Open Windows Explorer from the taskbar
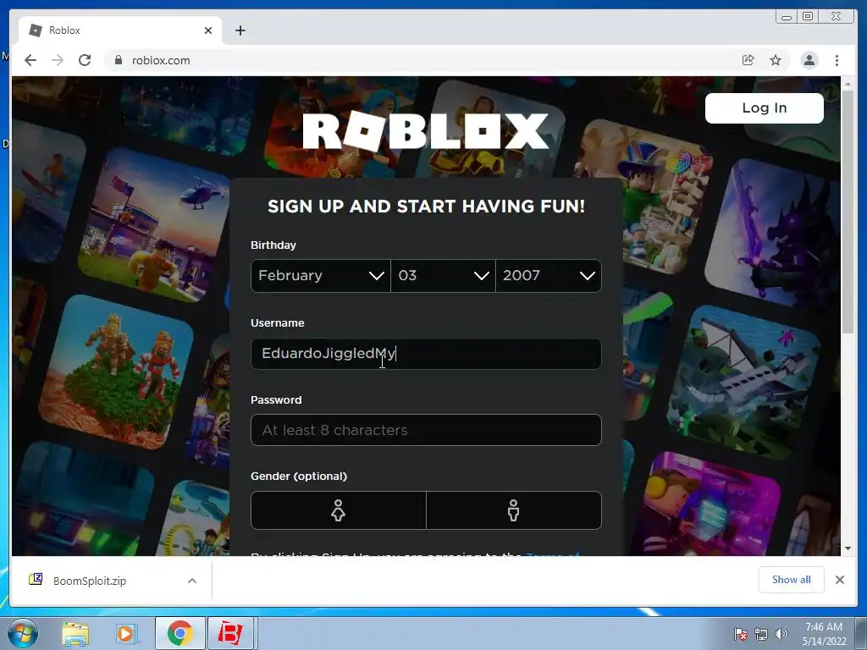 (x=75, y=633)
